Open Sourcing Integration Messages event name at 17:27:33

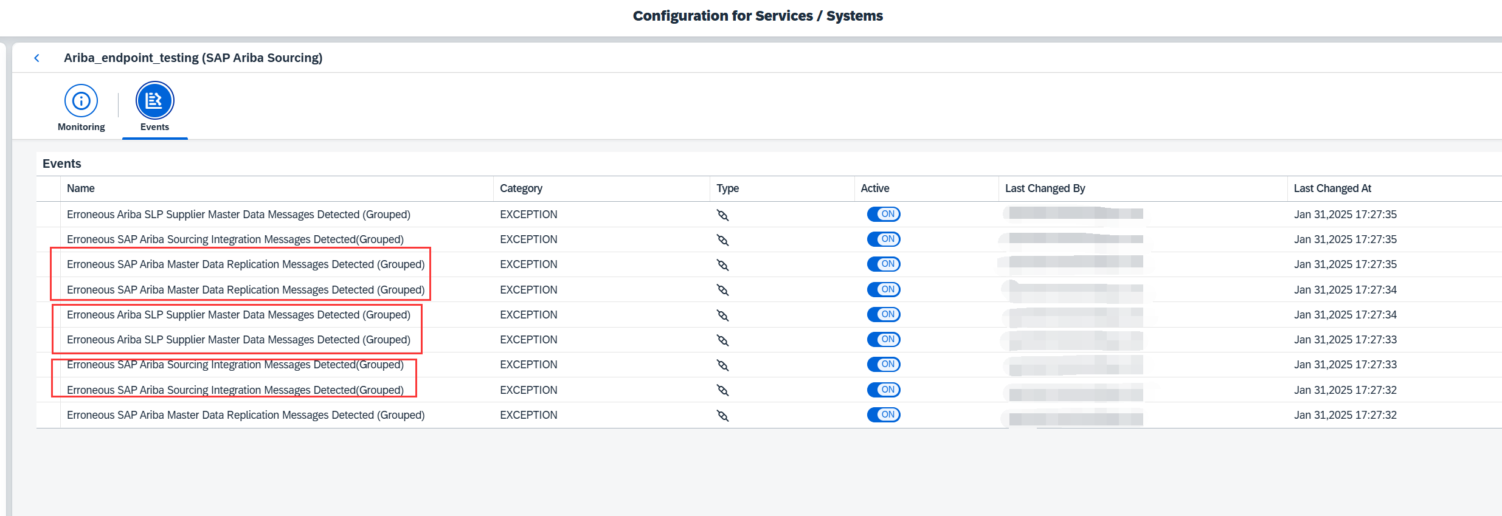pos(235,365)
